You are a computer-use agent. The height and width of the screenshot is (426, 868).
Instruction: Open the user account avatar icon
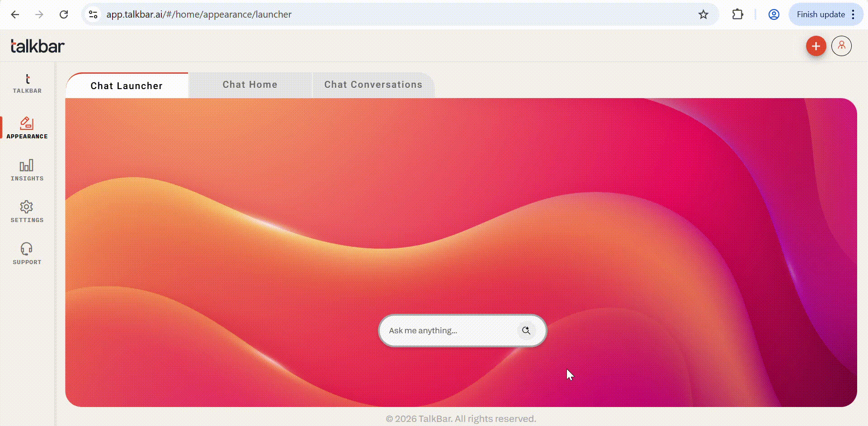(x=841, y=46)
